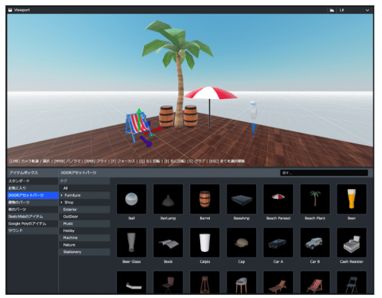Screen dimensions: 382x298
Task: Pick the Beer asset
Action: tap(351, 199)
